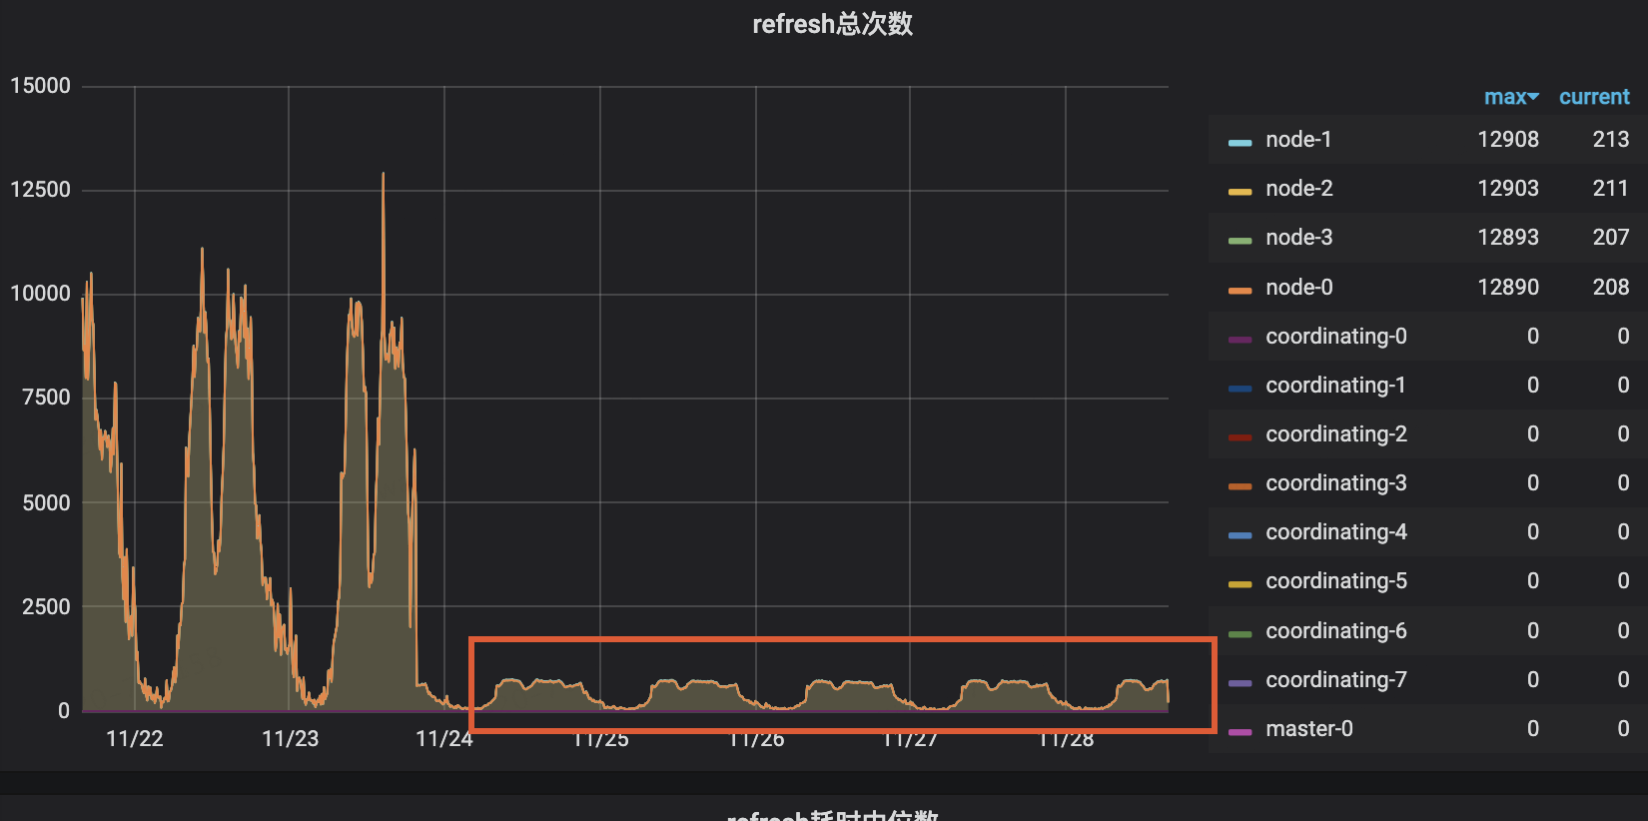Sort legend by max column header
The image size is (1648, 821).
tap(1511, 97)
